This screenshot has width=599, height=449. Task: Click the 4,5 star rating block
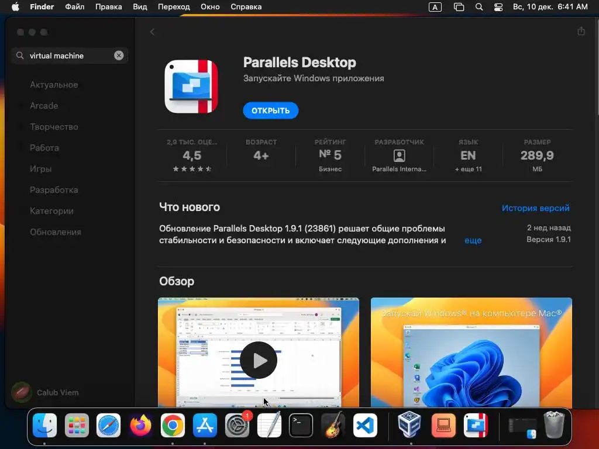tap(192, 156)
